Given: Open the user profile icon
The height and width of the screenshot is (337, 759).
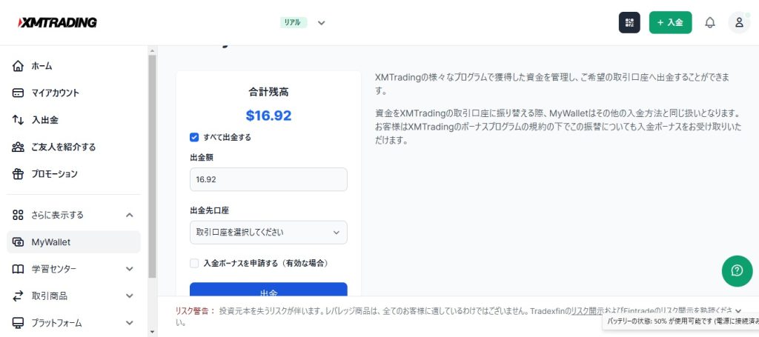Looking at the screenshot, I should [739, 22].
